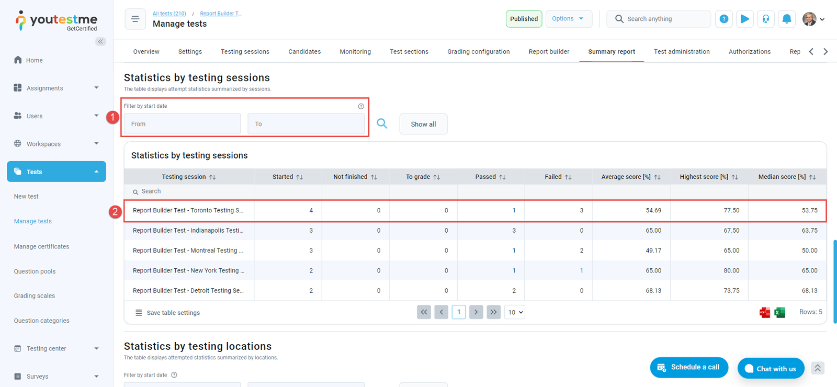
Task: Click the magnifier icon to apply date filter
Action: point(382,123)
